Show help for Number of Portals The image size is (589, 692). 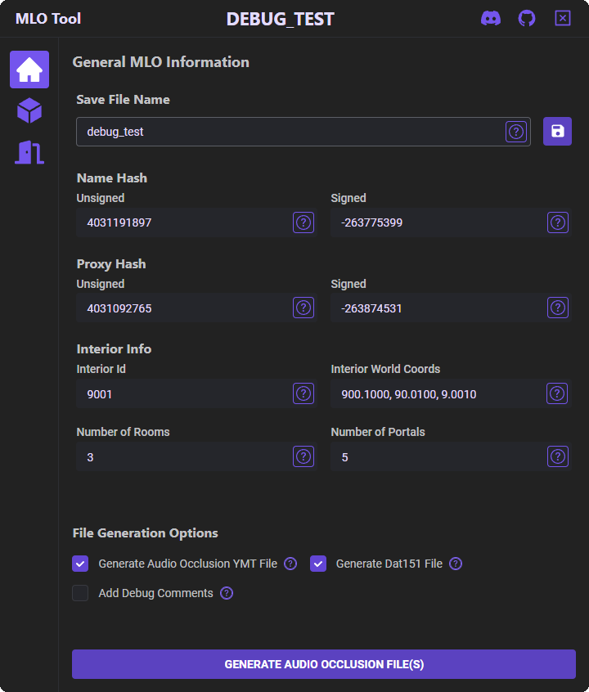[x=558, y=456]
